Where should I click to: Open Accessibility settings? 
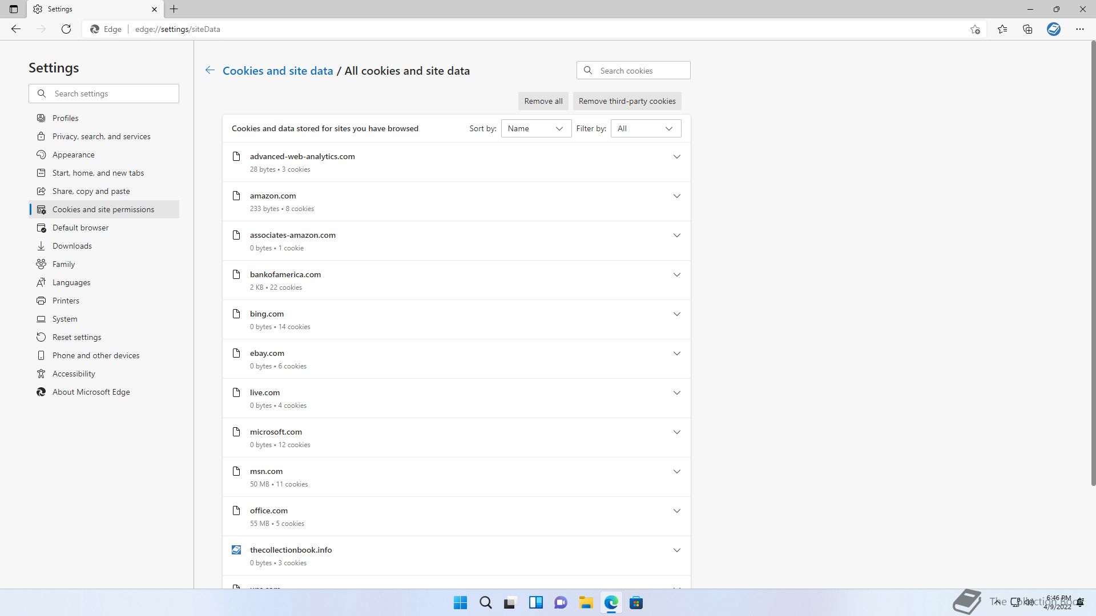(x=104, y=374)
